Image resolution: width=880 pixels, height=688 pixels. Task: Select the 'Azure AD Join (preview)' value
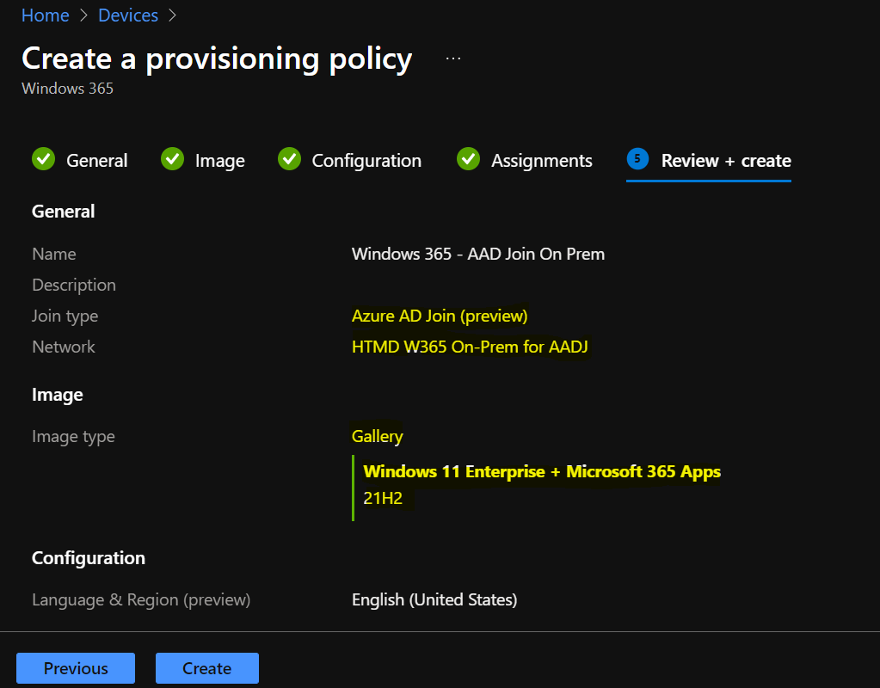coord(440,316)
